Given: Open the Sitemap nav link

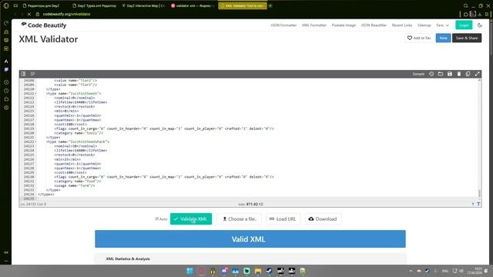Looking at the screenshot, I should tap(424, 25).
